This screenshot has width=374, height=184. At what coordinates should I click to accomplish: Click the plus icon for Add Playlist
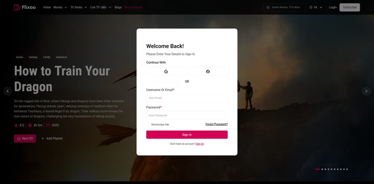[x=43, y=138]
